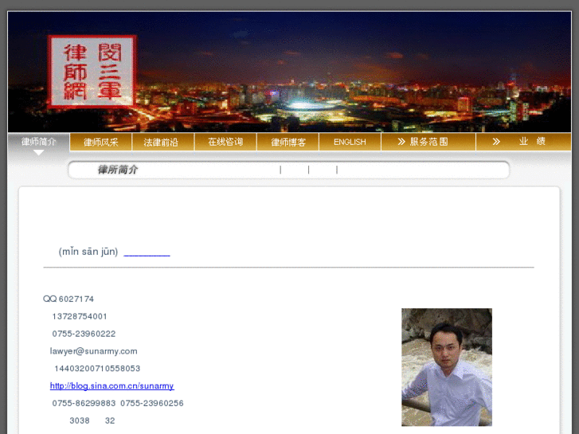Select 律所简介 sub-navigation heading

tap(118, 170)
